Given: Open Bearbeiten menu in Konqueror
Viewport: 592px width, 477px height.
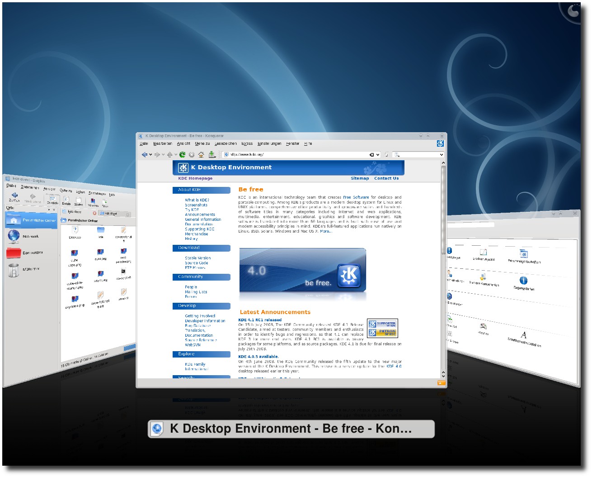Looking at the screenshot, I should pyautogui.click(x=163, y=143).
